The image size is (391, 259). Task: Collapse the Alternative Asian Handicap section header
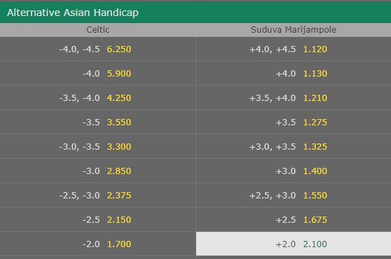pos(195,13)
